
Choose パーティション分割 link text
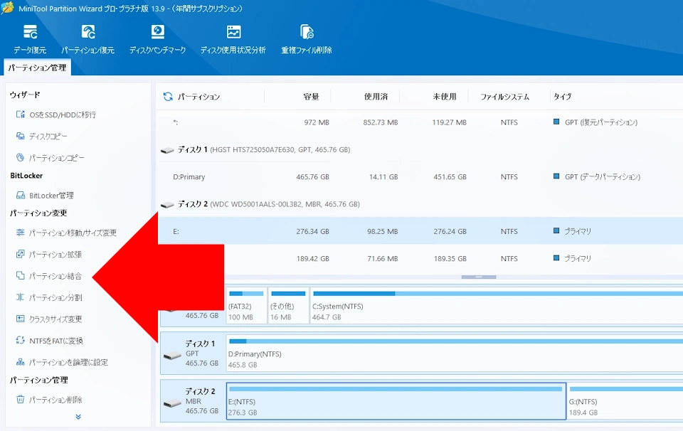pyautogui.click(x=55, y=298)
